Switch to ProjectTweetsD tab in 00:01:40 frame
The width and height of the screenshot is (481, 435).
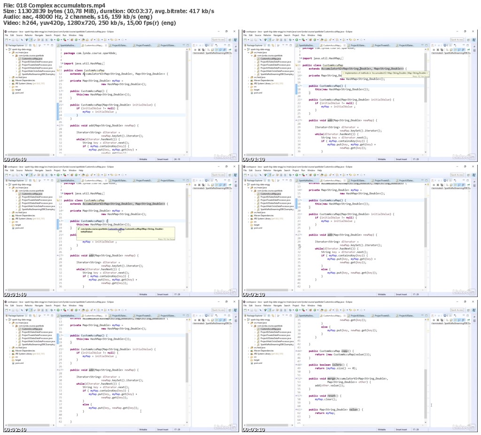click(143, 181)
